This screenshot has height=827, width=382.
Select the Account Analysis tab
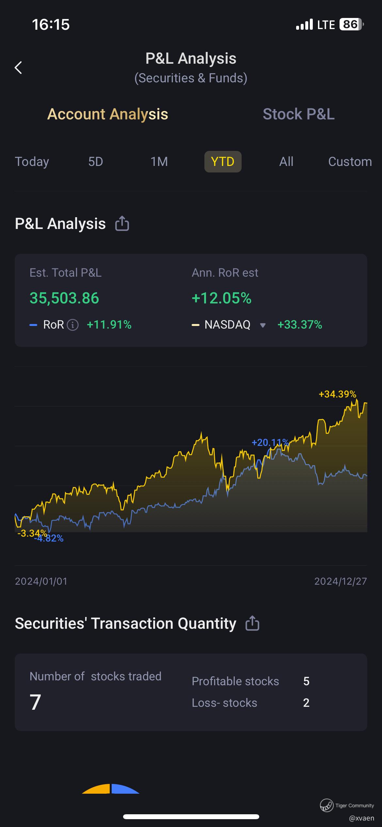pyautogui.click(x=108, y=114)
